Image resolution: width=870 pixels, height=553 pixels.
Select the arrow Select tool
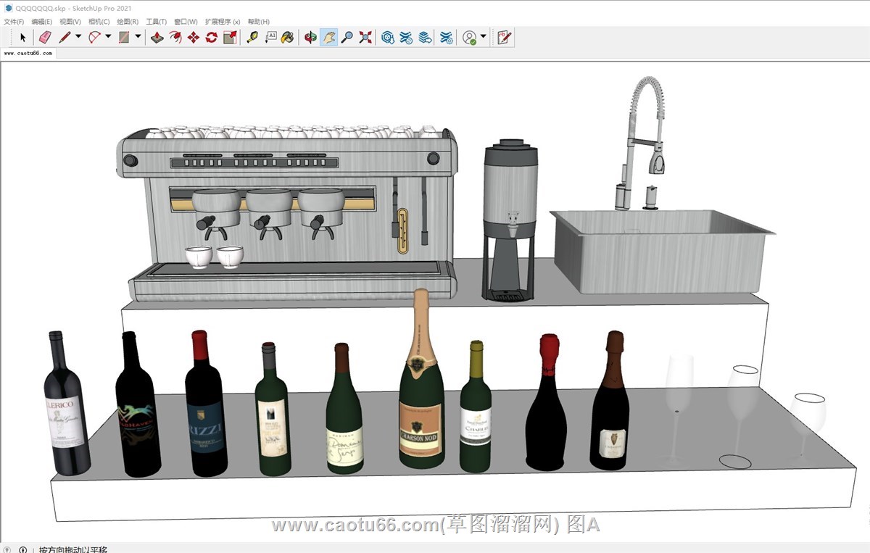point(22,38)
